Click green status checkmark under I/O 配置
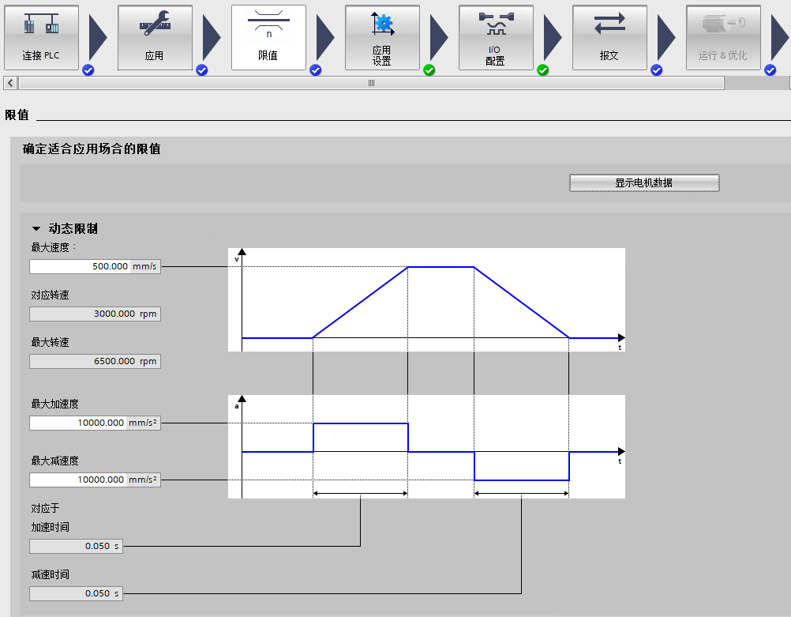 (x=543, y=70)
